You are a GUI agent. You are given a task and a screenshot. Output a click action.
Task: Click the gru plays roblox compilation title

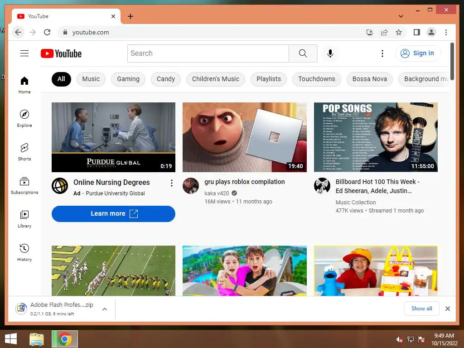(244, 182)
